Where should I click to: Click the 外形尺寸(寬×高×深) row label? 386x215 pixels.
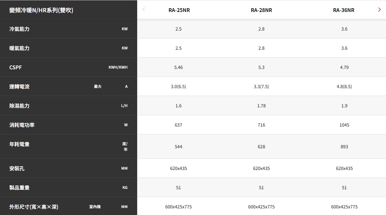point(34,207)
